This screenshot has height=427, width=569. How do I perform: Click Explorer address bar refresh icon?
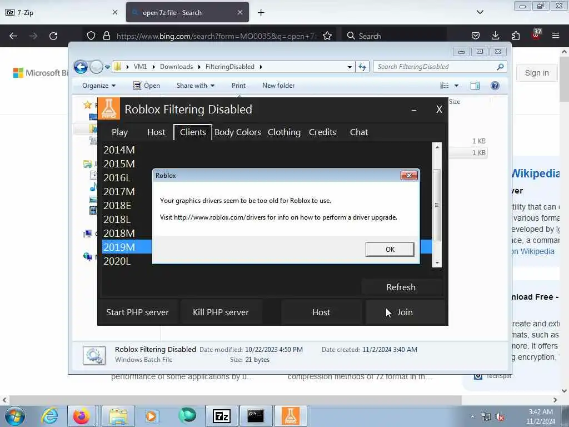click(362, 67)
